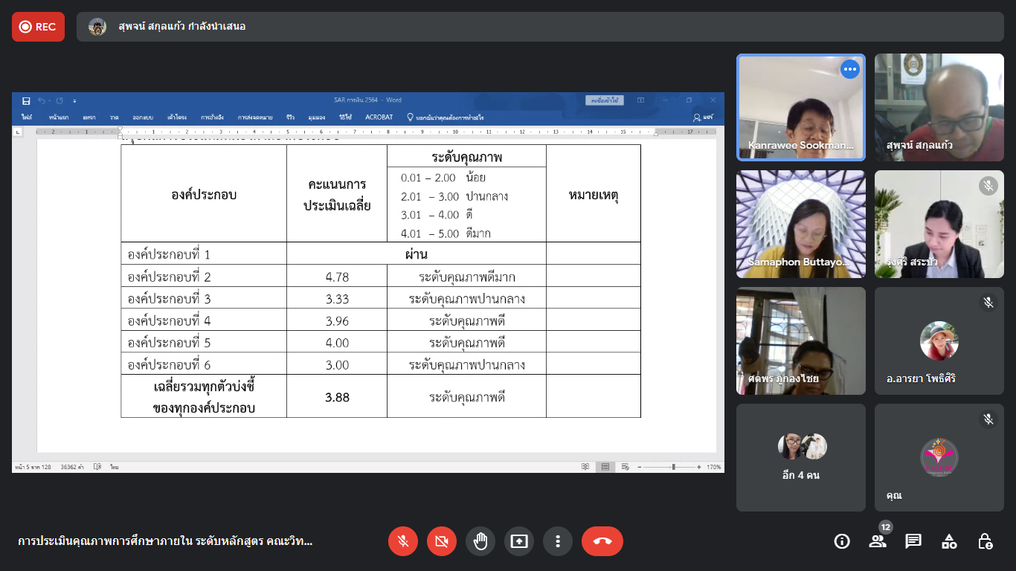Click the zoom out minus button in Word
Image resolution: width=1016 pixels, height=571 pixels.
(x=639, y=467)
